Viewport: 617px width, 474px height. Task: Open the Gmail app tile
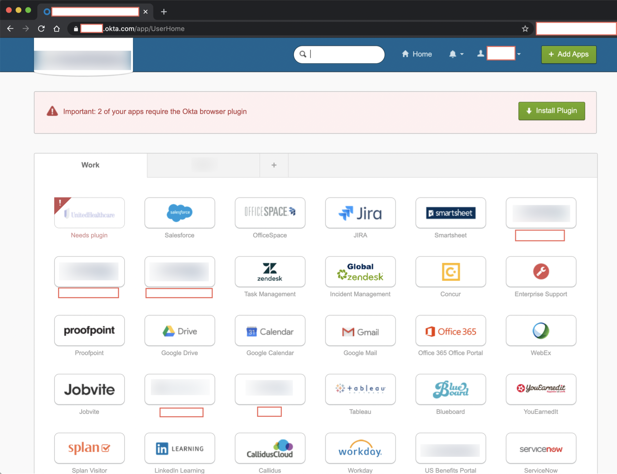point(360,330)
